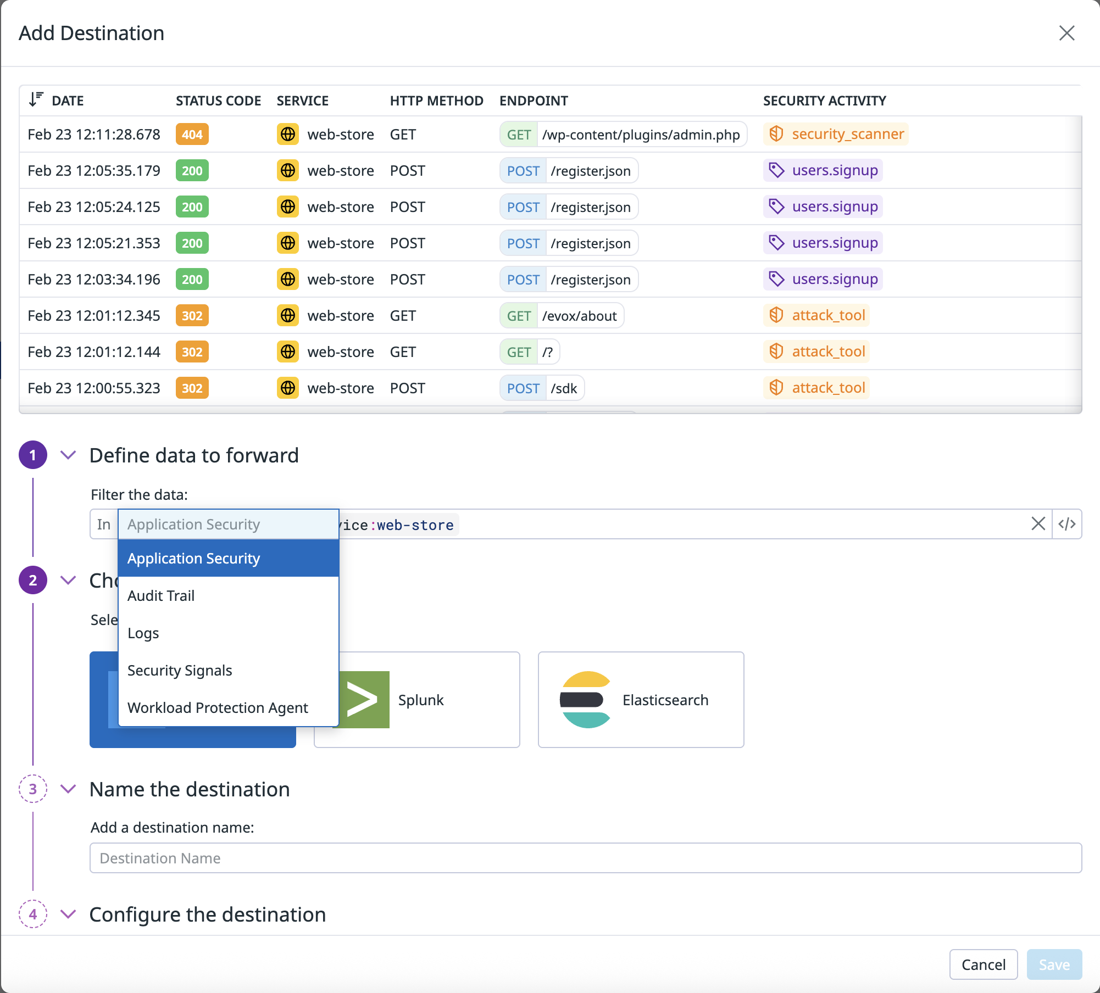Click the web-store globe icon in the first row
This screenshot has width=1100, height=993.
(287, 134)
